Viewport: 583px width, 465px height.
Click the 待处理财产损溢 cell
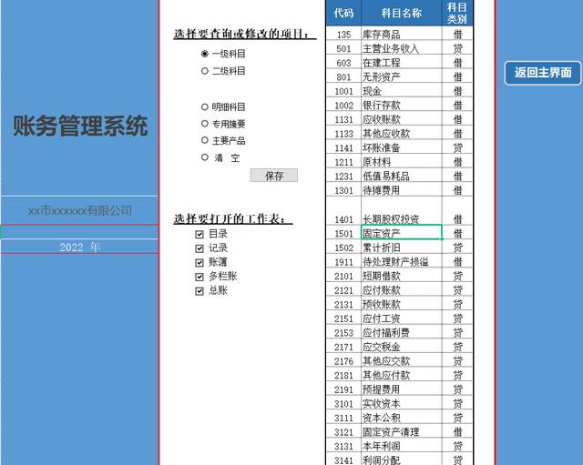[x=402, y=262]
